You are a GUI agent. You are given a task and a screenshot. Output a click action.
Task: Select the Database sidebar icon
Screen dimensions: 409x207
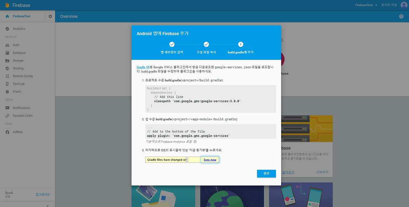click(x=7, y=53)
